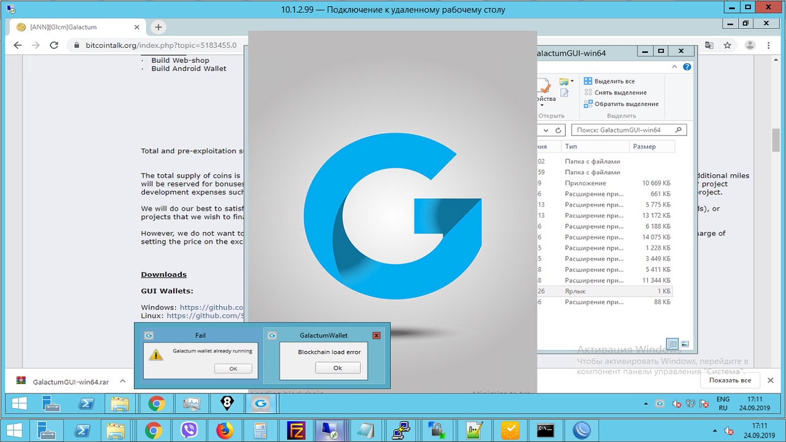
Task: Open the orange clock app on local taskbar
Action: click(510, 430)
